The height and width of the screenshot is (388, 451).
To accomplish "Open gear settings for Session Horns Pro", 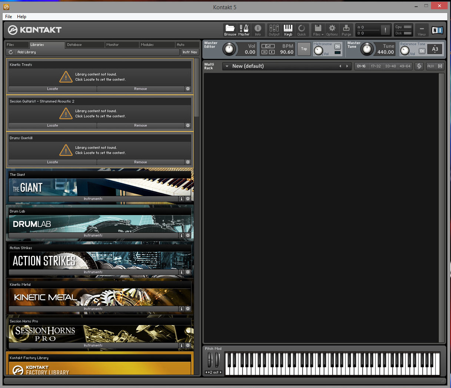I will click(188, 345).
